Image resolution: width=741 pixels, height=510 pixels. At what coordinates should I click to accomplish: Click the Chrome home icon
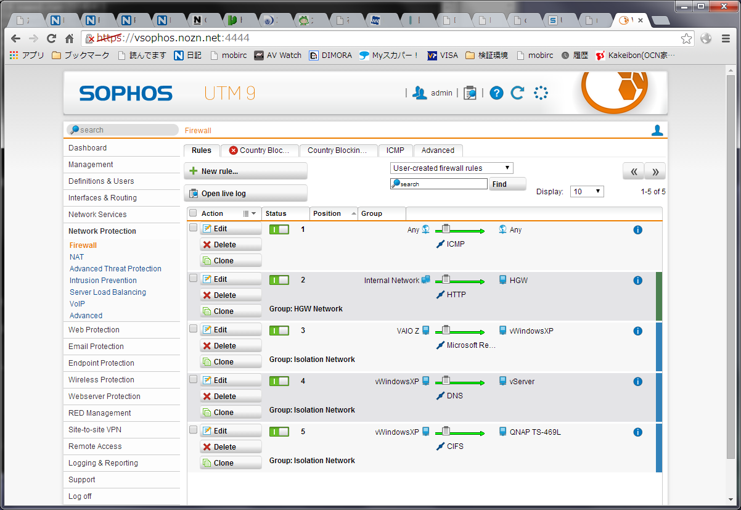[x=70, y=38]
